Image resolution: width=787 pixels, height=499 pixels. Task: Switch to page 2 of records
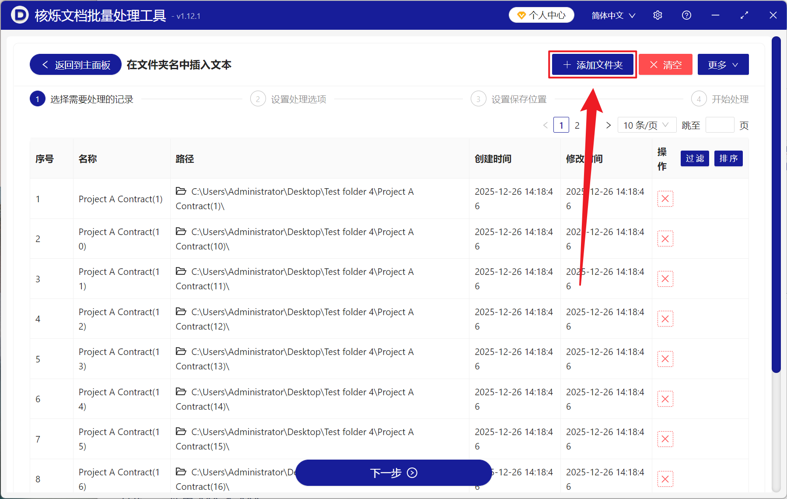(x=577, y=125)
